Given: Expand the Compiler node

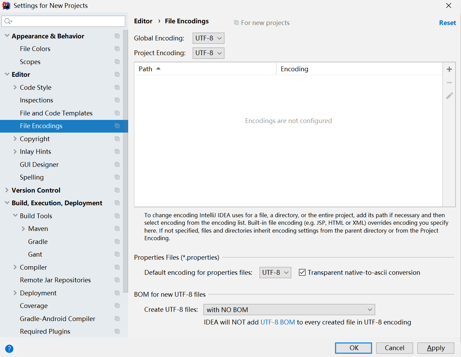Looking at the screenshot, I should 15,267.
